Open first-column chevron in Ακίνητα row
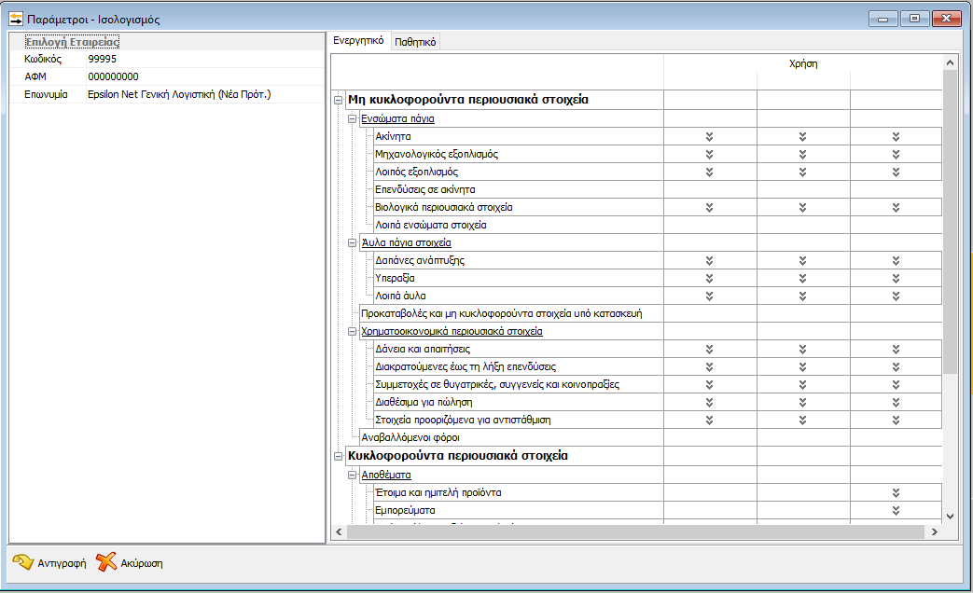 click(x=709, y=136)
